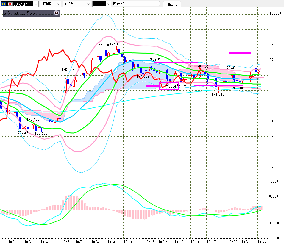Click the EU flag icon

point(4,4)
